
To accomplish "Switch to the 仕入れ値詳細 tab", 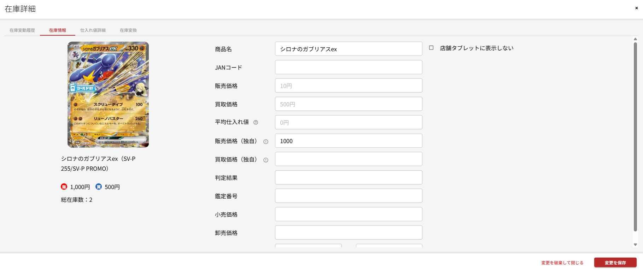I will (93, 30).
